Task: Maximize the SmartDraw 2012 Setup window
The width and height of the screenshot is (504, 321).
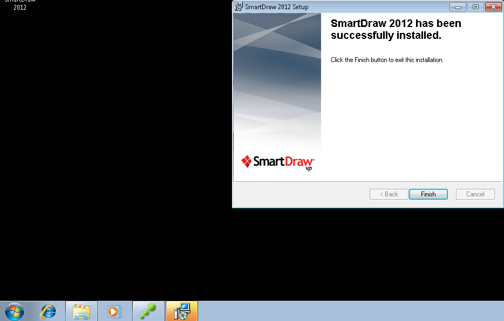Action: pos(475,7)
